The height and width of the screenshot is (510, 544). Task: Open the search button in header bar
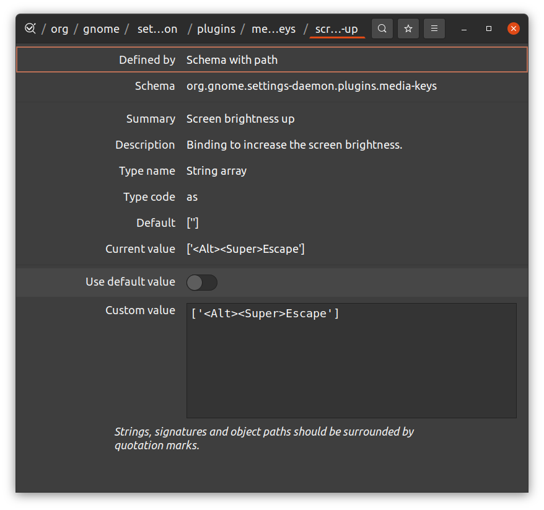382,29
